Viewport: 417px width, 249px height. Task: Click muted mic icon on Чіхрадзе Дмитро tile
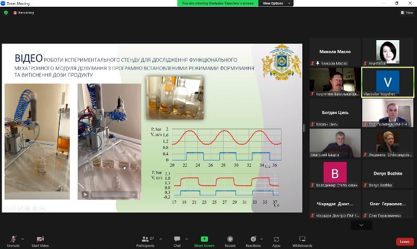312,216
